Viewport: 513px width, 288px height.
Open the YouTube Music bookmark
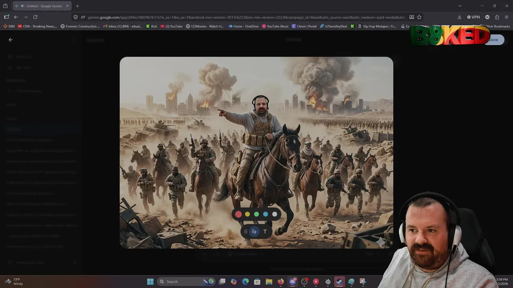pyautogui.click(x=275, y=26)
